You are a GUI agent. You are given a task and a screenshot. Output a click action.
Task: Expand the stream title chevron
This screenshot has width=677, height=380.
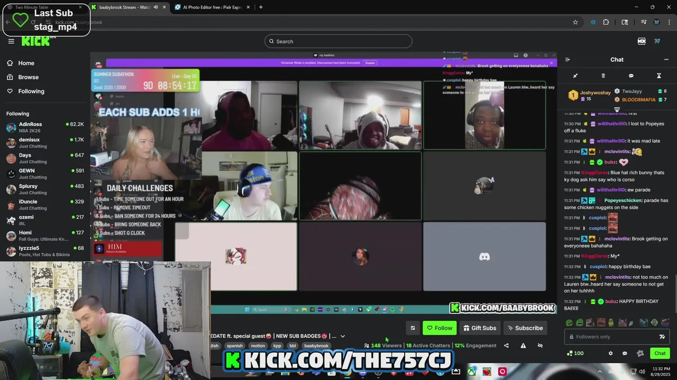point(343,336)
